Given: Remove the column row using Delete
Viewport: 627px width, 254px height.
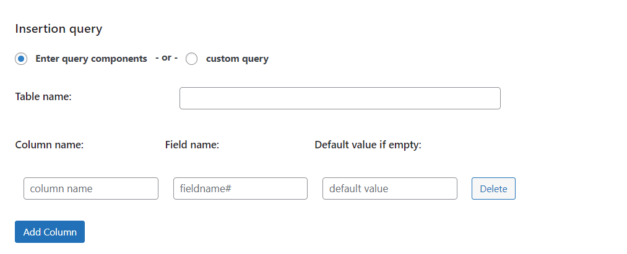Looking at the screenshot, I should click(x=493, y=188).
